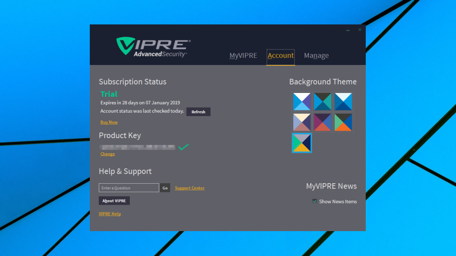Click the Go button
The height and width of the screenshot is (256, 456).
click(165, 188)
